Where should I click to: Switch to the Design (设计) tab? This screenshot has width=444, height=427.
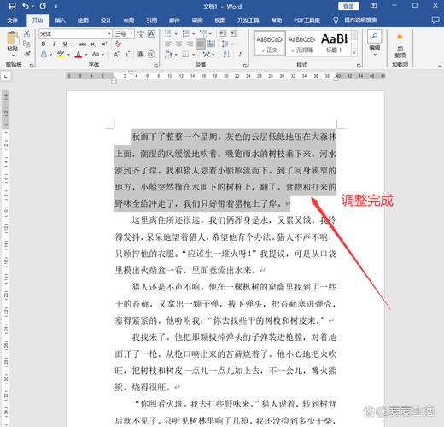[106, 20]
